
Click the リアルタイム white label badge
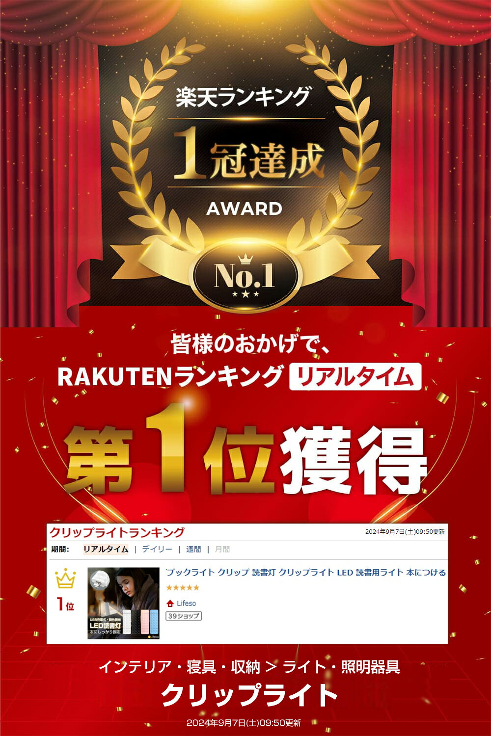click(x=355, y=376)
